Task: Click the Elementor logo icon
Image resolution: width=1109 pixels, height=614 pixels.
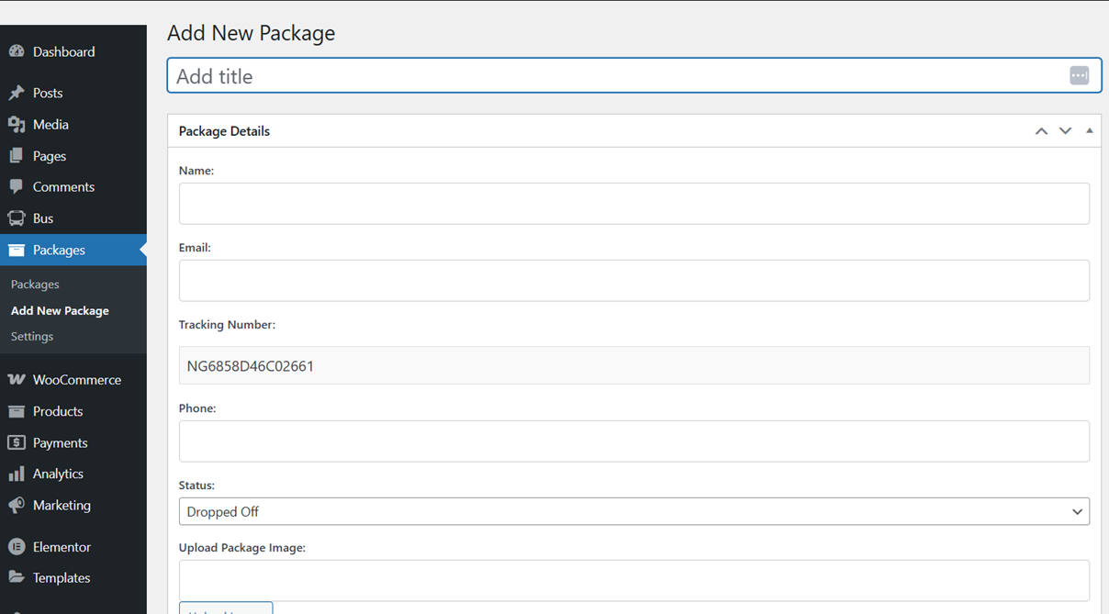Action: click(17, 547)
